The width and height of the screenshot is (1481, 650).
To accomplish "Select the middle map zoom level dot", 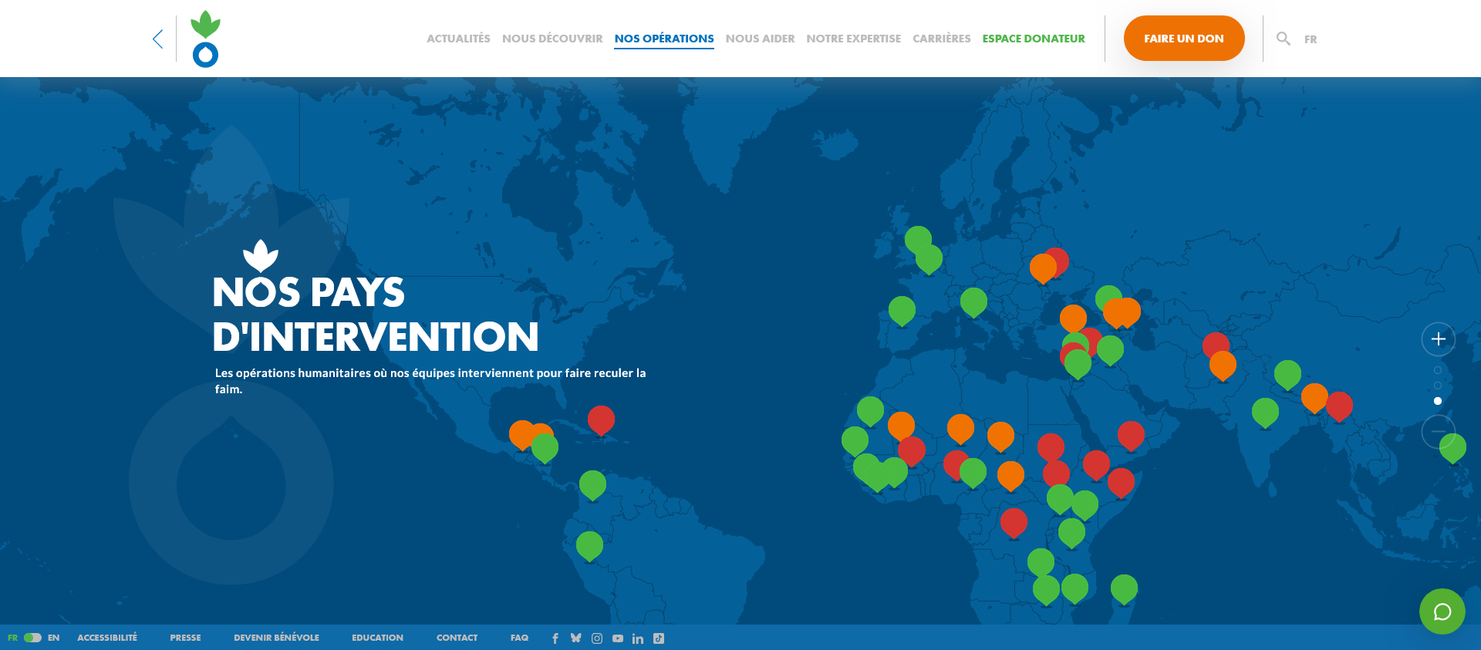I will tap(1438, 386).
